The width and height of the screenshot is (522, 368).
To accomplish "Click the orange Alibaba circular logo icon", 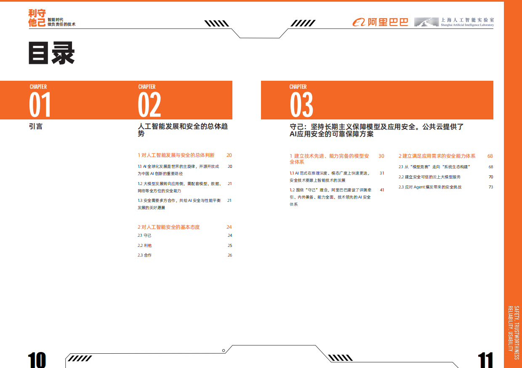I will point(359,22).
